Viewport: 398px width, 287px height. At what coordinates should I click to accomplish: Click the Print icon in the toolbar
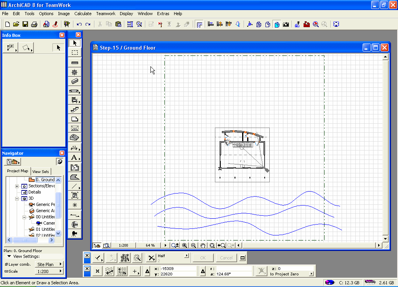[x=34, y=24]
